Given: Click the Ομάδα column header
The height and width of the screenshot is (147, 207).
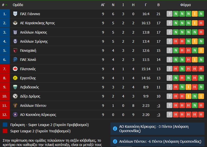Looking at the screenshot, I should click(x=18, y=5).
